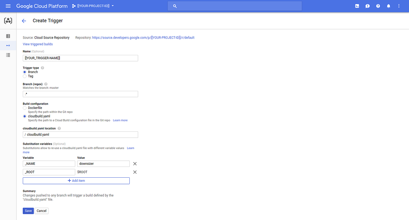This screenshot has width=409, height=220.
Task: Open Build history from the sidebar
Action: coord(8,35)
